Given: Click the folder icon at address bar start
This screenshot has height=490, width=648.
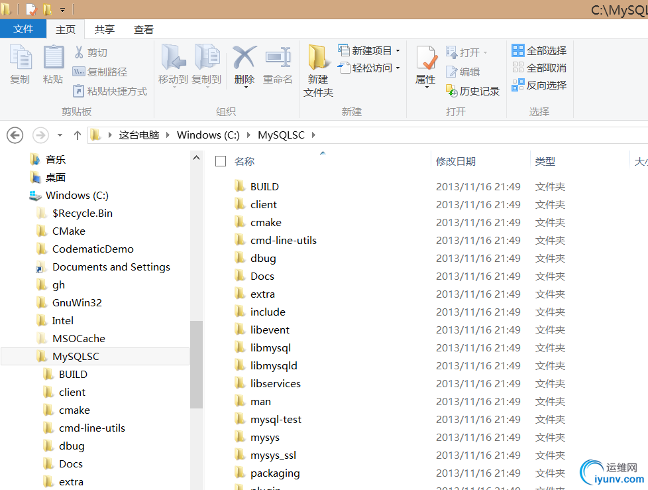Looking at the screenshot, I should [x=95, y=135].
